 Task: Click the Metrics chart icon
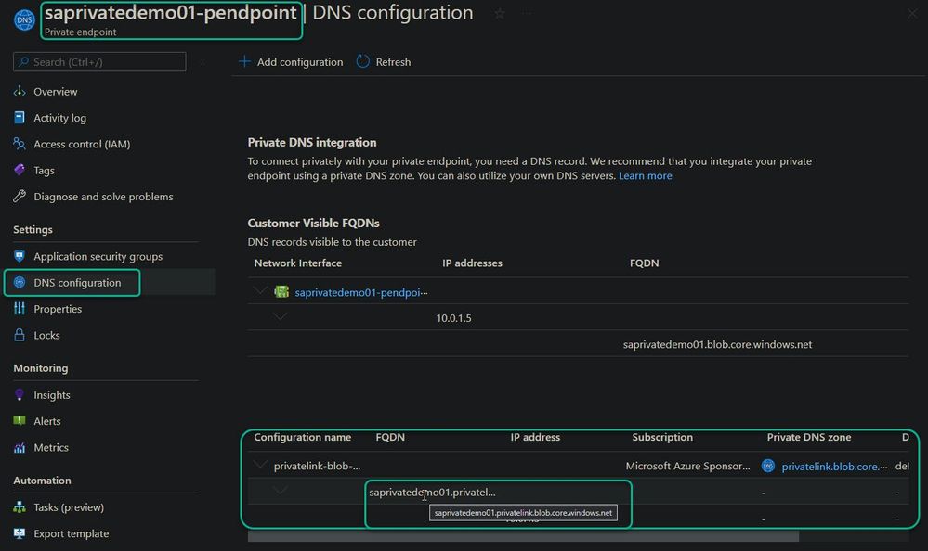point(20,447)
